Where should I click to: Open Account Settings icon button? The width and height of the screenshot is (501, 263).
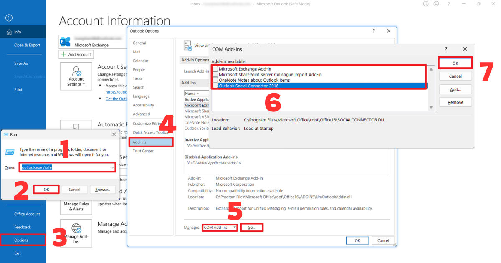tap(76, 76)
